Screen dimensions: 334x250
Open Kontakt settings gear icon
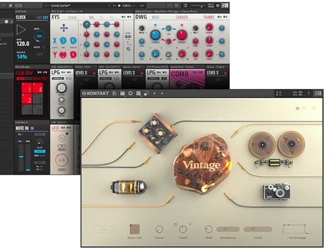[130, 93]
